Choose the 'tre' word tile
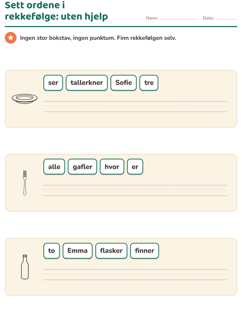This screenshot has height=312, width=242. (149, 83)
